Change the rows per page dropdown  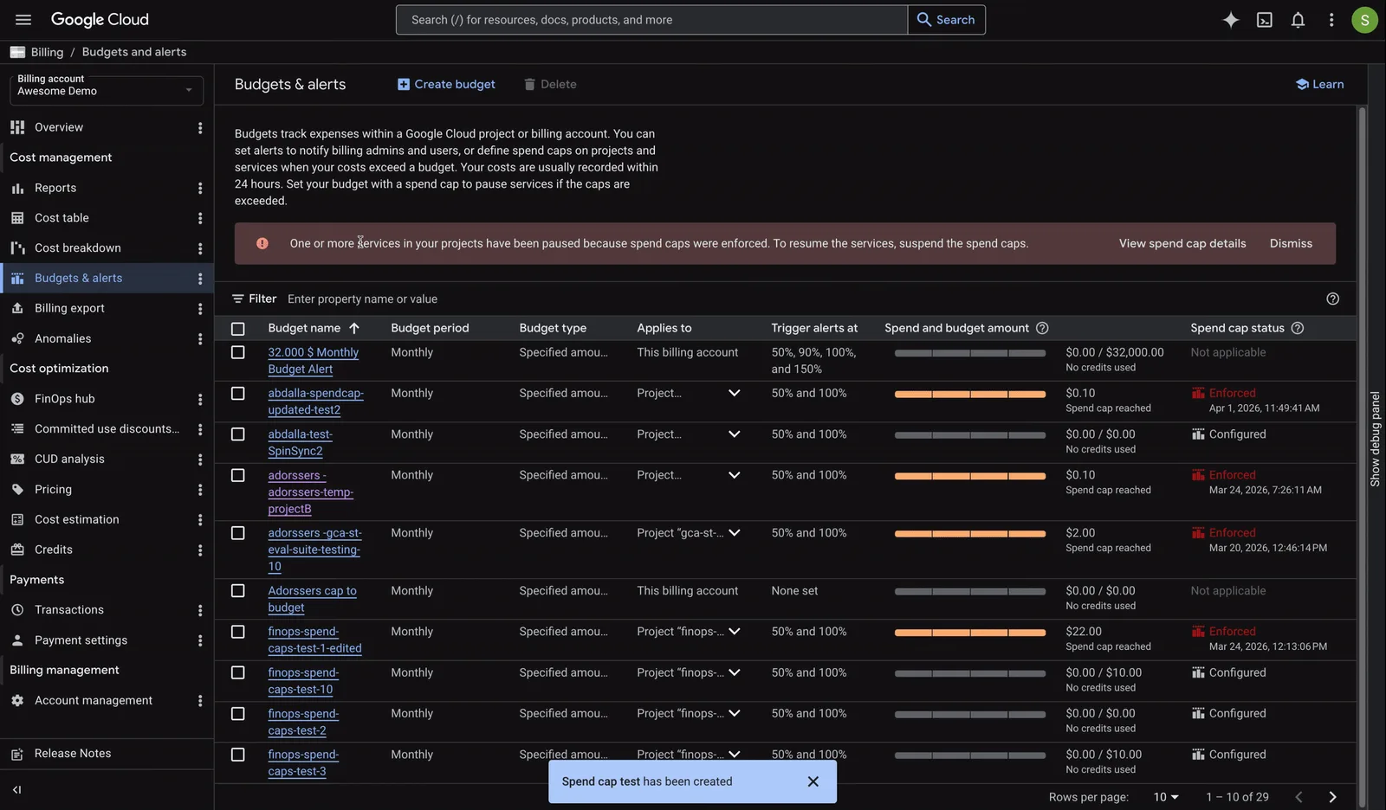[1166, 797]
